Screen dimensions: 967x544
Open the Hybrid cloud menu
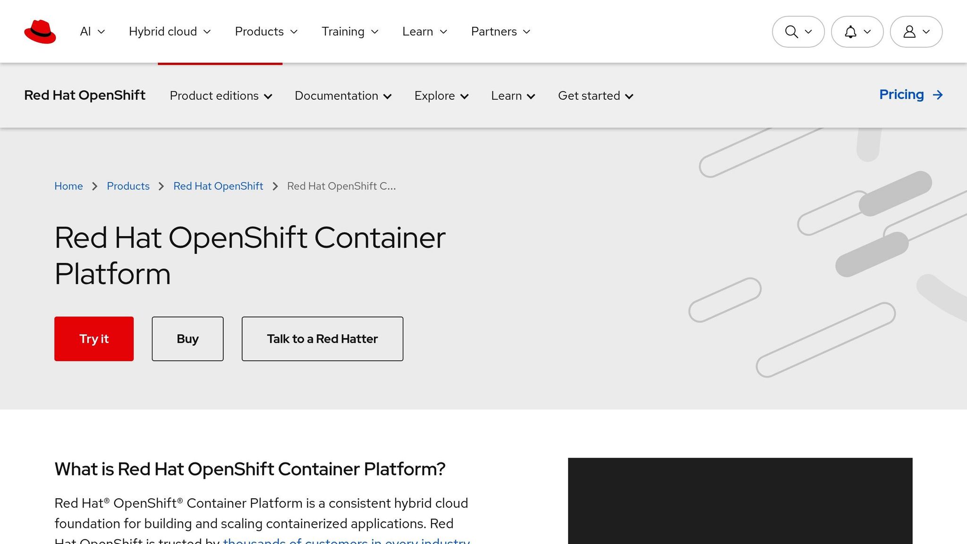click(x=169, y=32)
